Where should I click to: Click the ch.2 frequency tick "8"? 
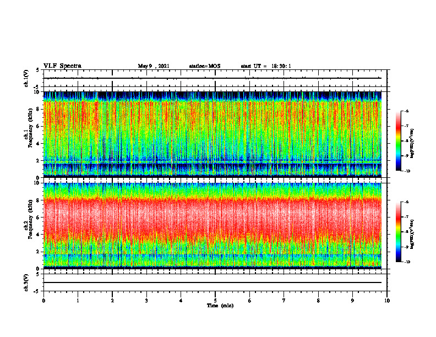pos(38,200)
